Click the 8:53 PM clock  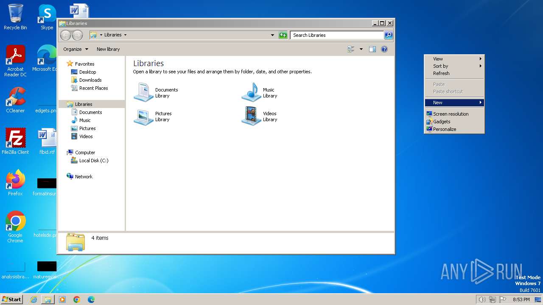pyautogui.click(x=521, y=299)
